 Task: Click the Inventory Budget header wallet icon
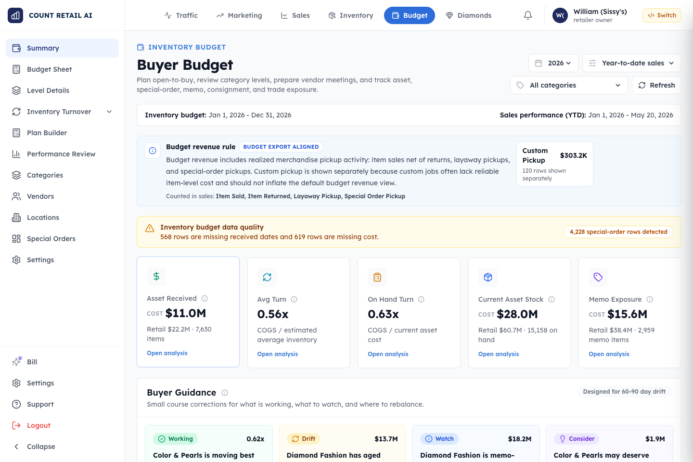(141, 47)
